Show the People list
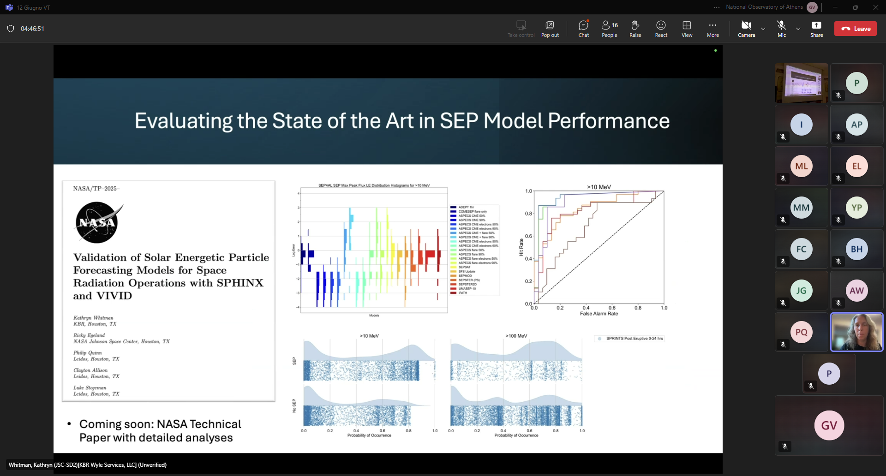 [610, 29]
